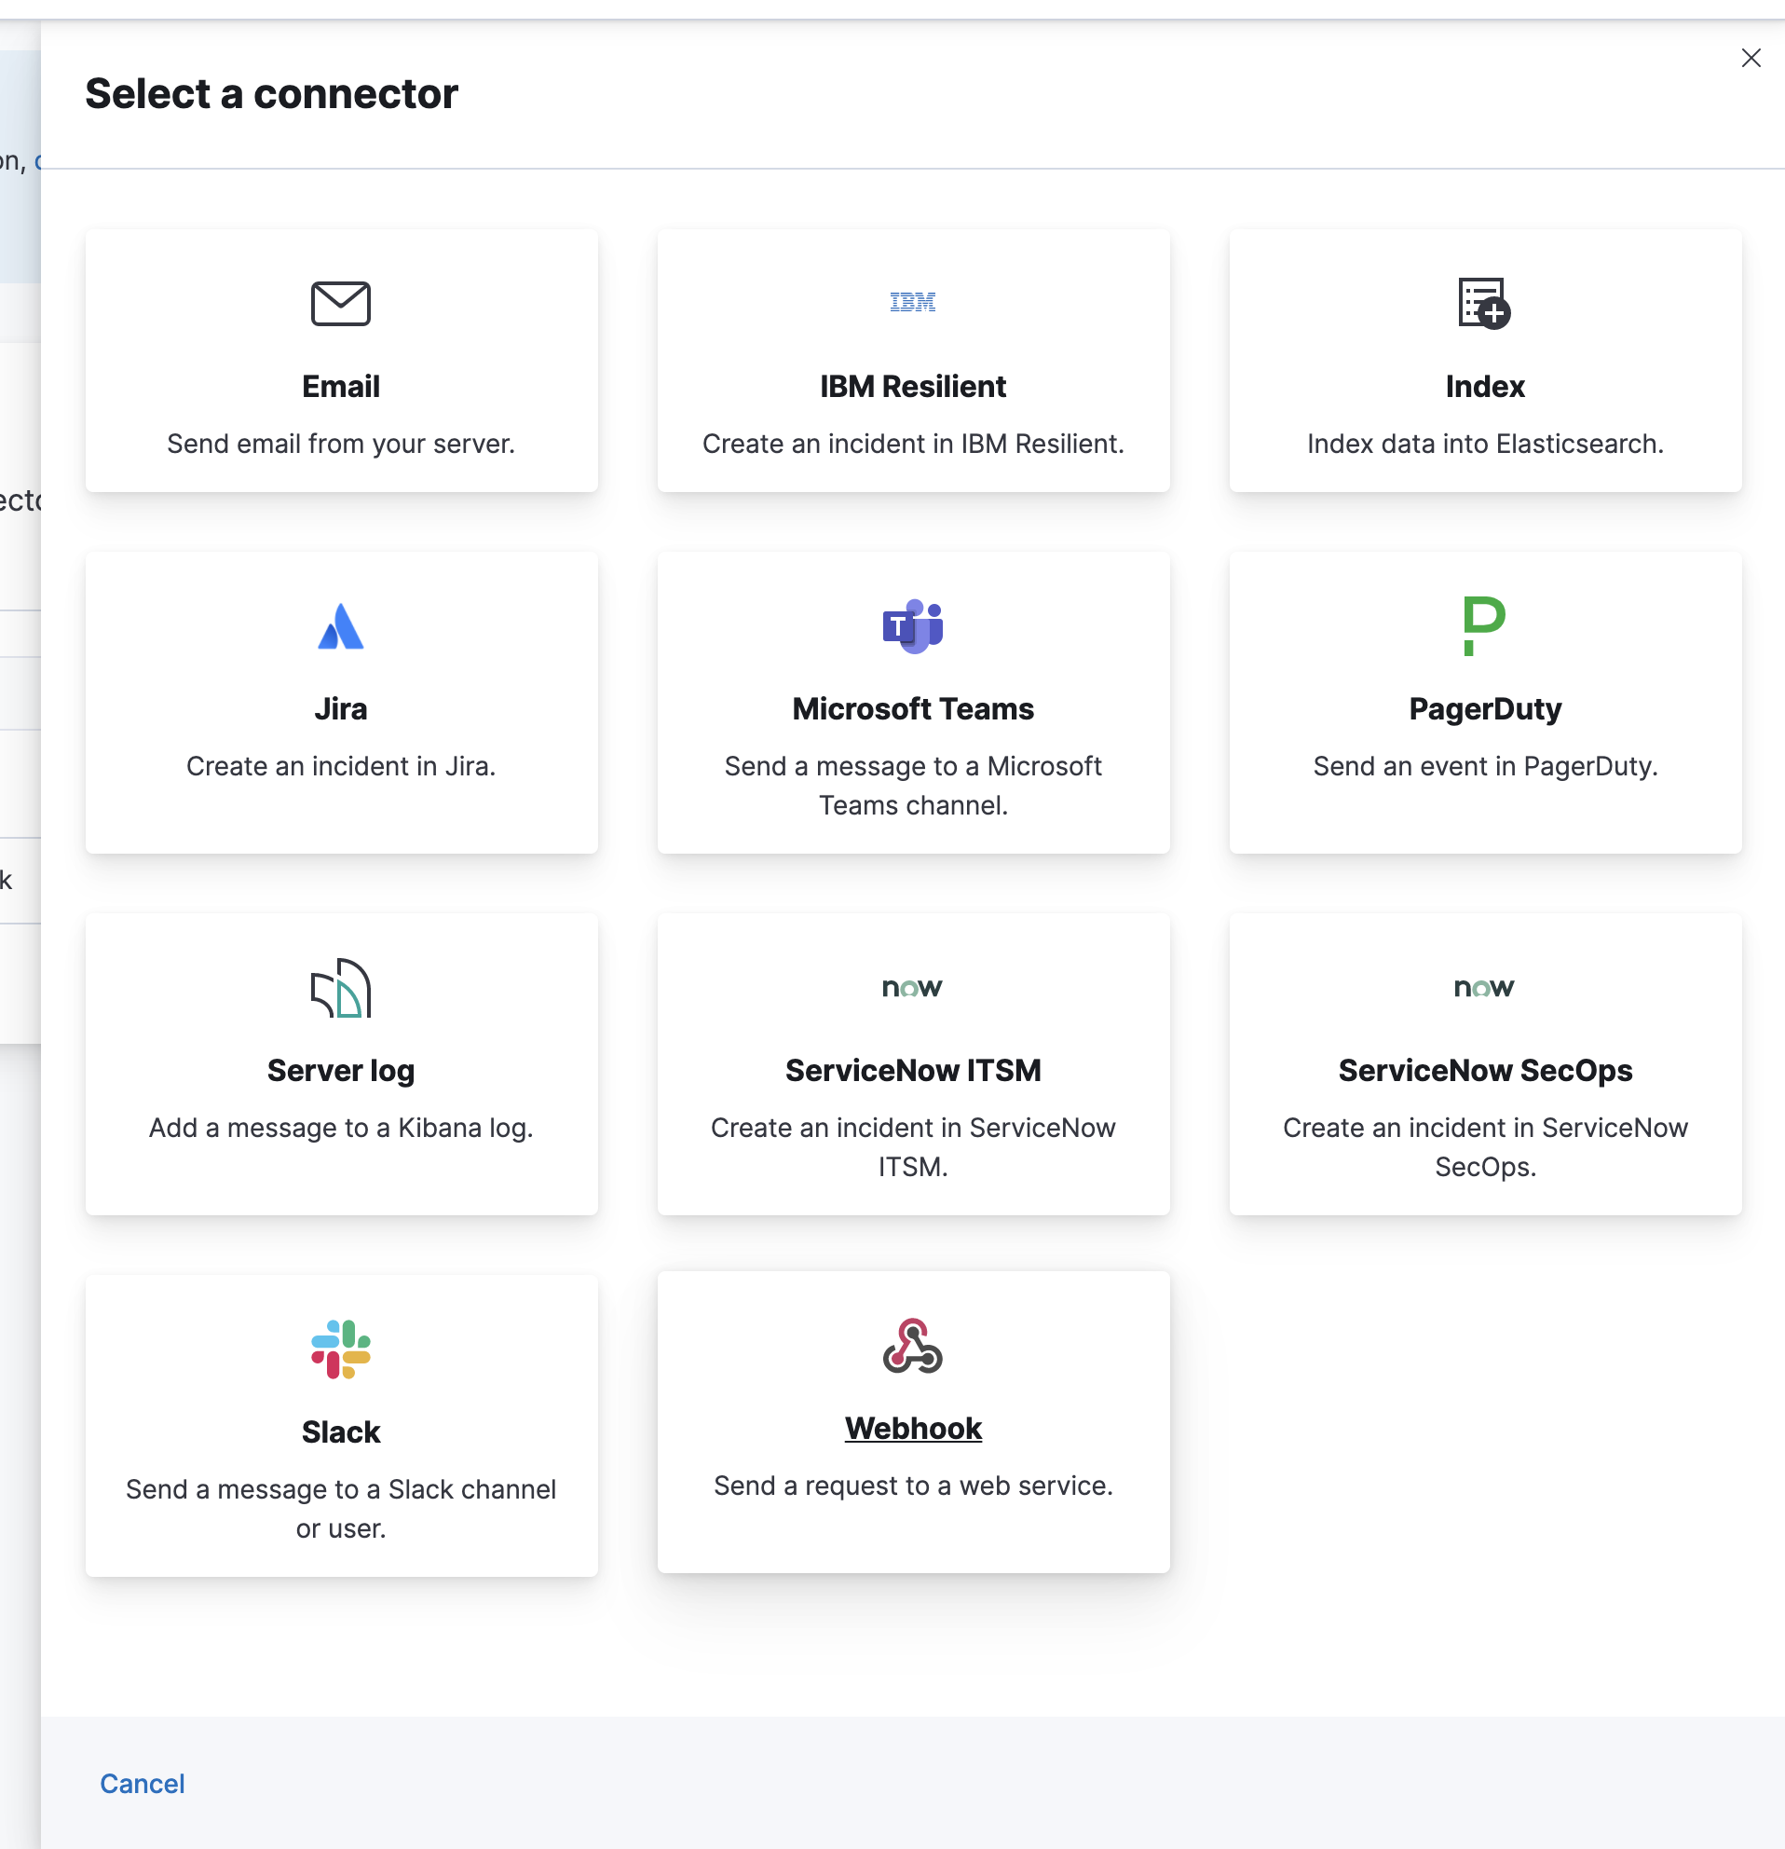The image size is (1785, 1849).
Task: Click the ServiceNow ITSM card title
Action: (912, 1070)
